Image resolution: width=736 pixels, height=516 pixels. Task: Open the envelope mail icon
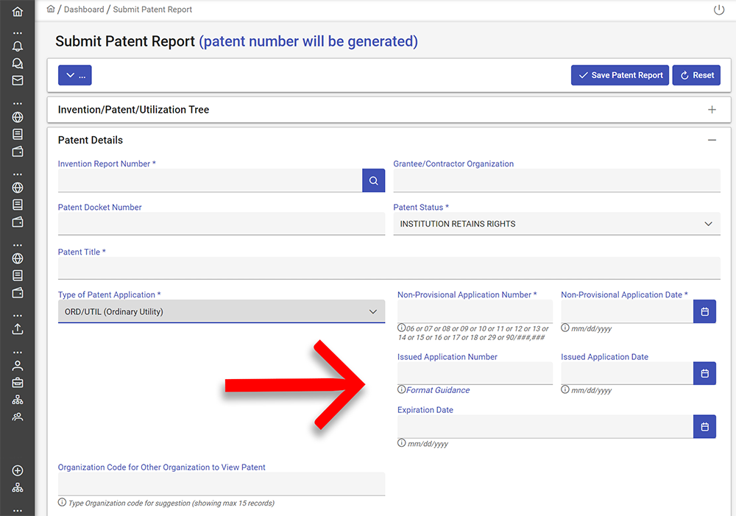point(18,81)
